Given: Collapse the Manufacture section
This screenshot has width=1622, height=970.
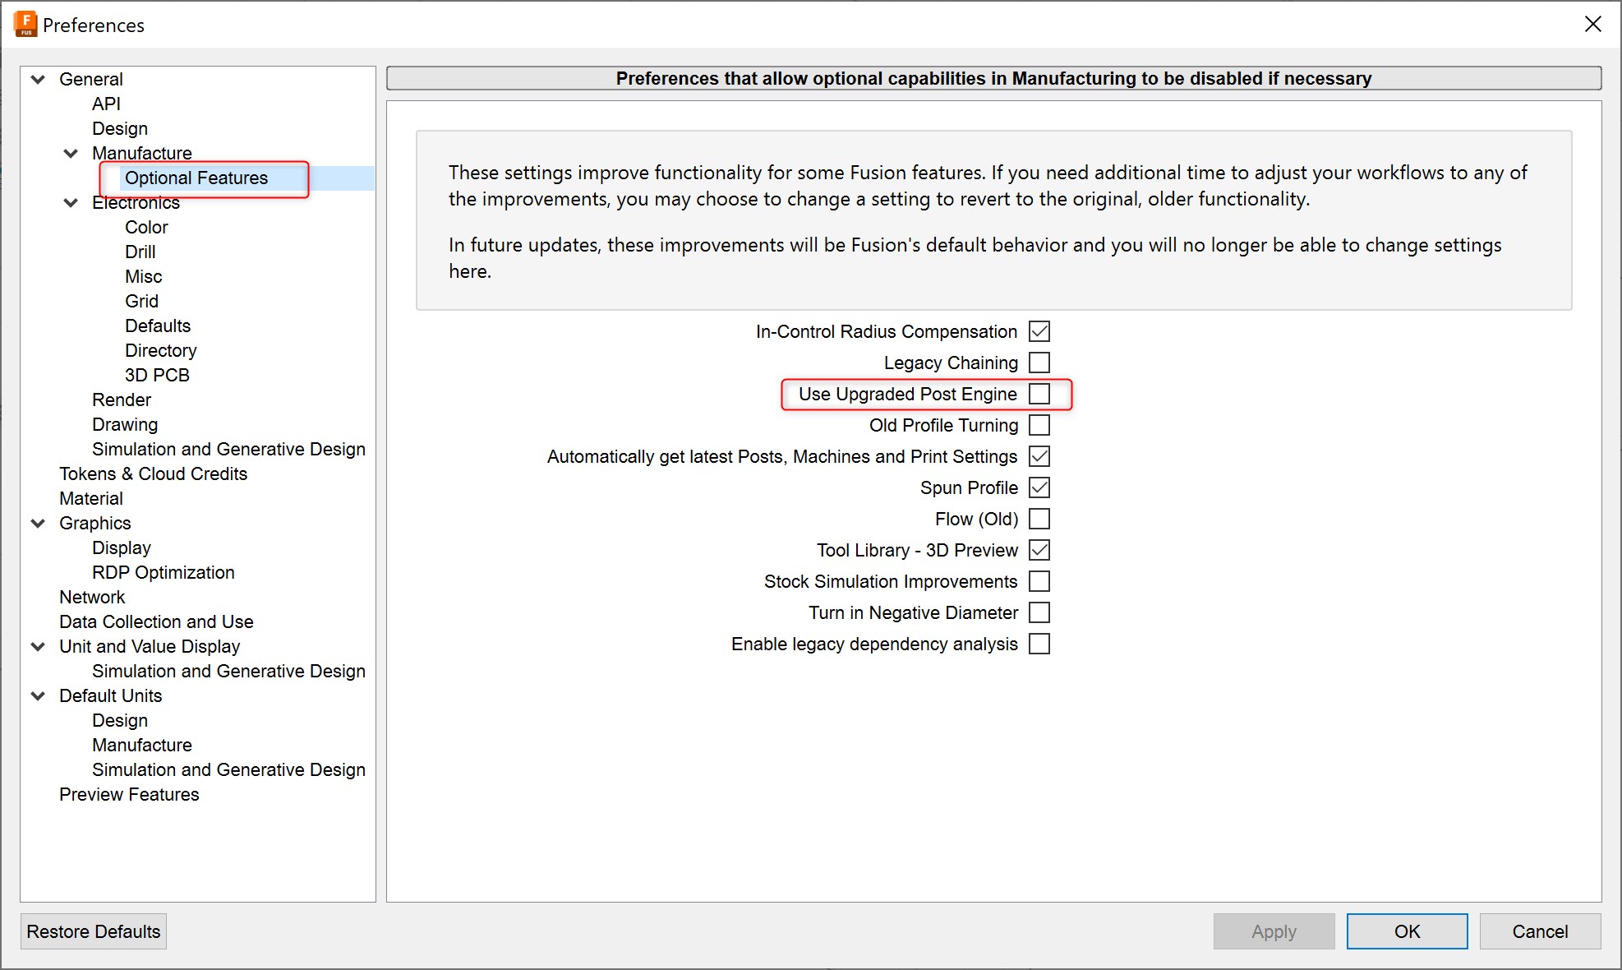Looking at the screenshot, I should tap(71, 153).
